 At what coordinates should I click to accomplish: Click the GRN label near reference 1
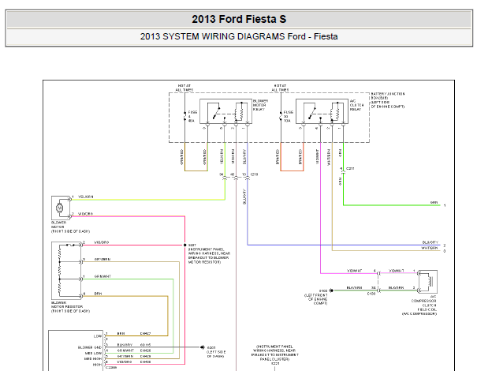[x=434, y=202]
